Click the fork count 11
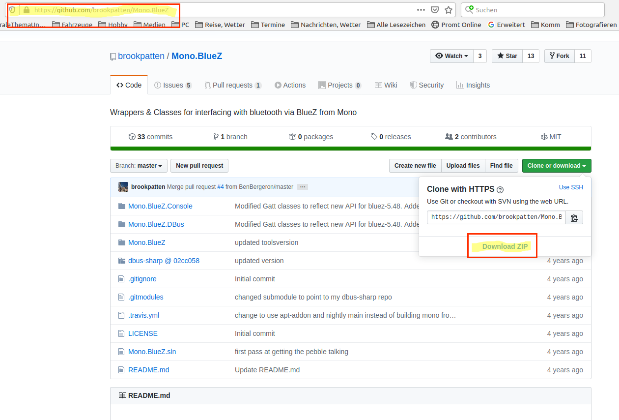The height and width of the screenshot is (420, 619). (583, 56)
